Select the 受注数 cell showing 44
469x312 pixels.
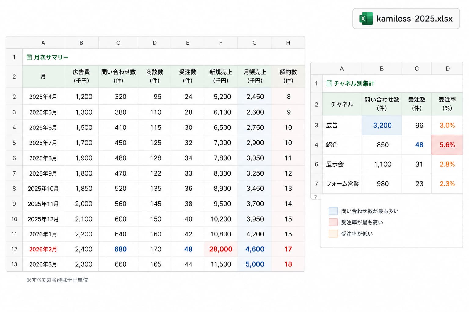tap(187, 264)
